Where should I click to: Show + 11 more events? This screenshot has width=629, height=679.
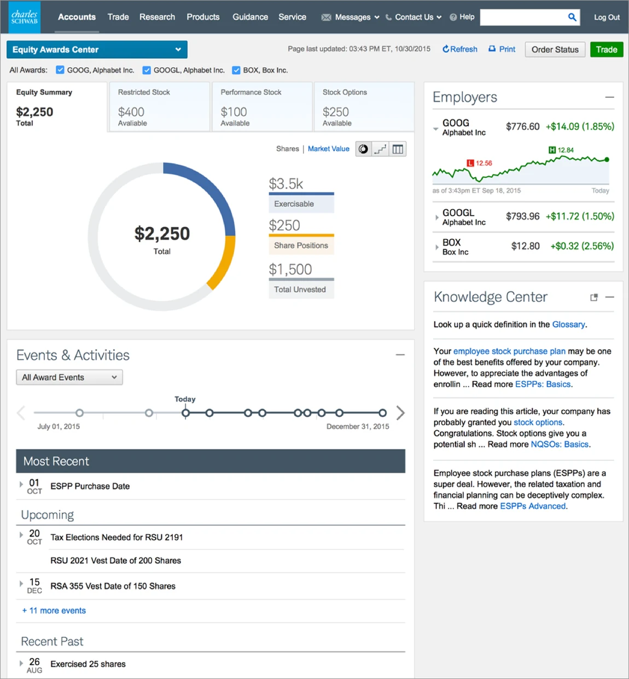tap(54, 611)
